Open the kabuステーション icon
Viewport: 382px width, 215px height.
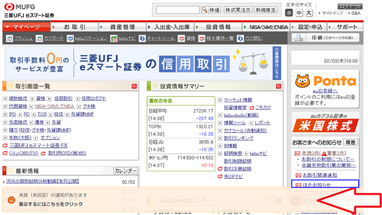point(71,39)
